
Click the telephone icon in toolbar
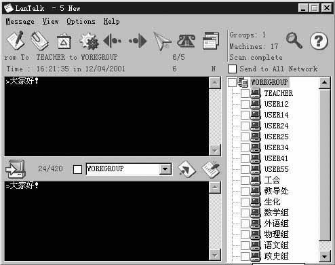click(x=186, y=41)
